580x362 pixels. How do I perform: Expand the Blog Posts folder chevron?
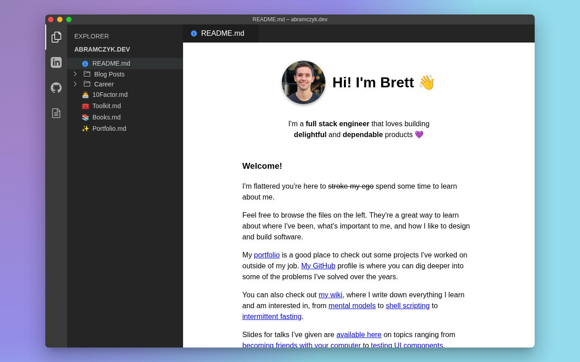pos(75,74)
